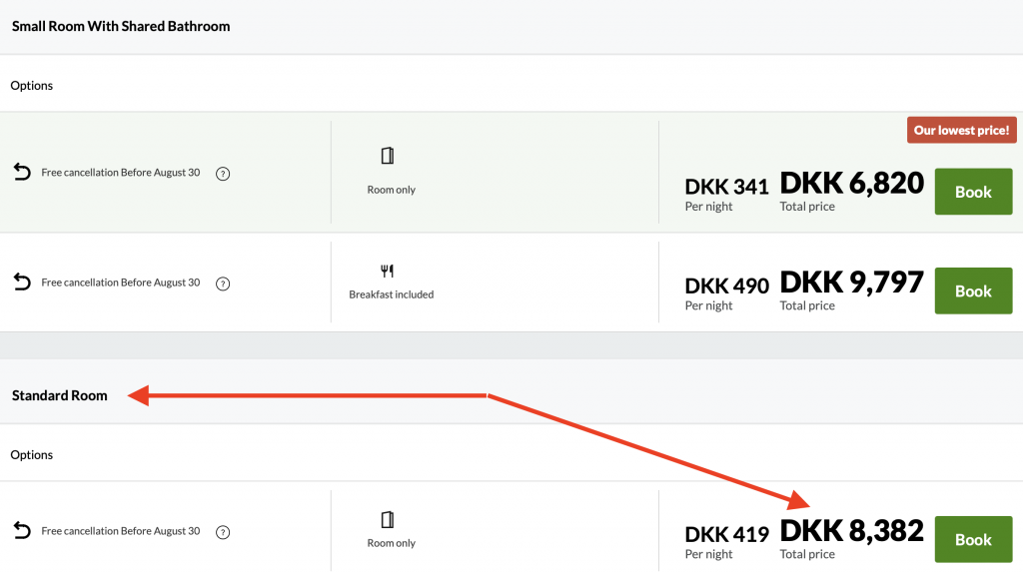This screenshot has width=1023, height=573.
Task: Click Options label under Standard Room
Action: pyautogui.click(x=31, y=455)
